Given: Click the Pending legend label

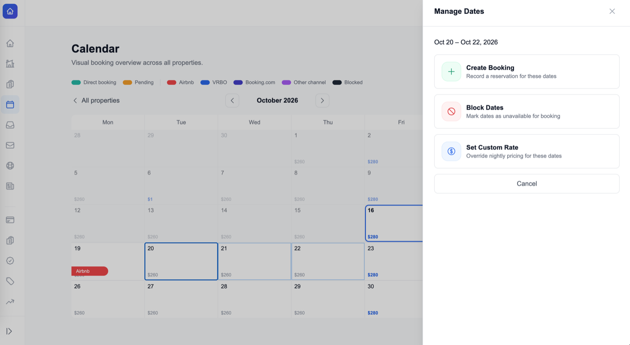Looking at the screenshot, I should tap(144, 83).
